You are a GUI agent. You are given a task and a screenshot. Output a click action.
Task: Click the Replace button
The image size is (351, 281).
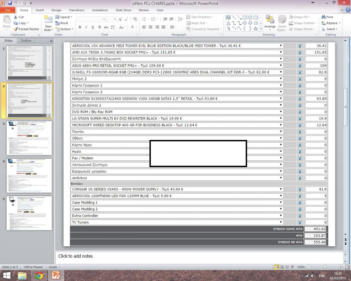pos(331,23)
